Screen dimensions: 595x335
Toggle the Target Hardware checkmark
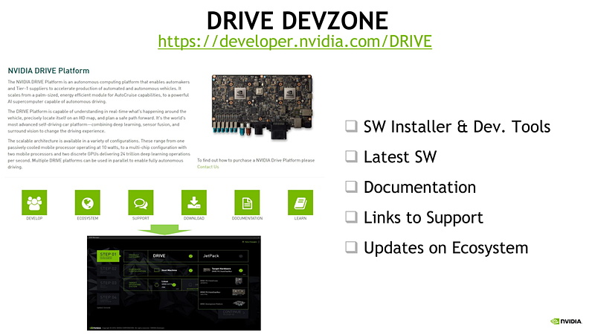point(241,270)
